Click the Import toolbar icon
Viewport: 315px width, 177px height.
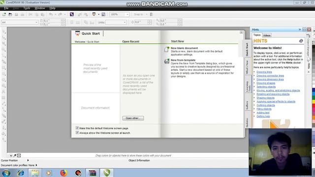(x=80, y=14)
